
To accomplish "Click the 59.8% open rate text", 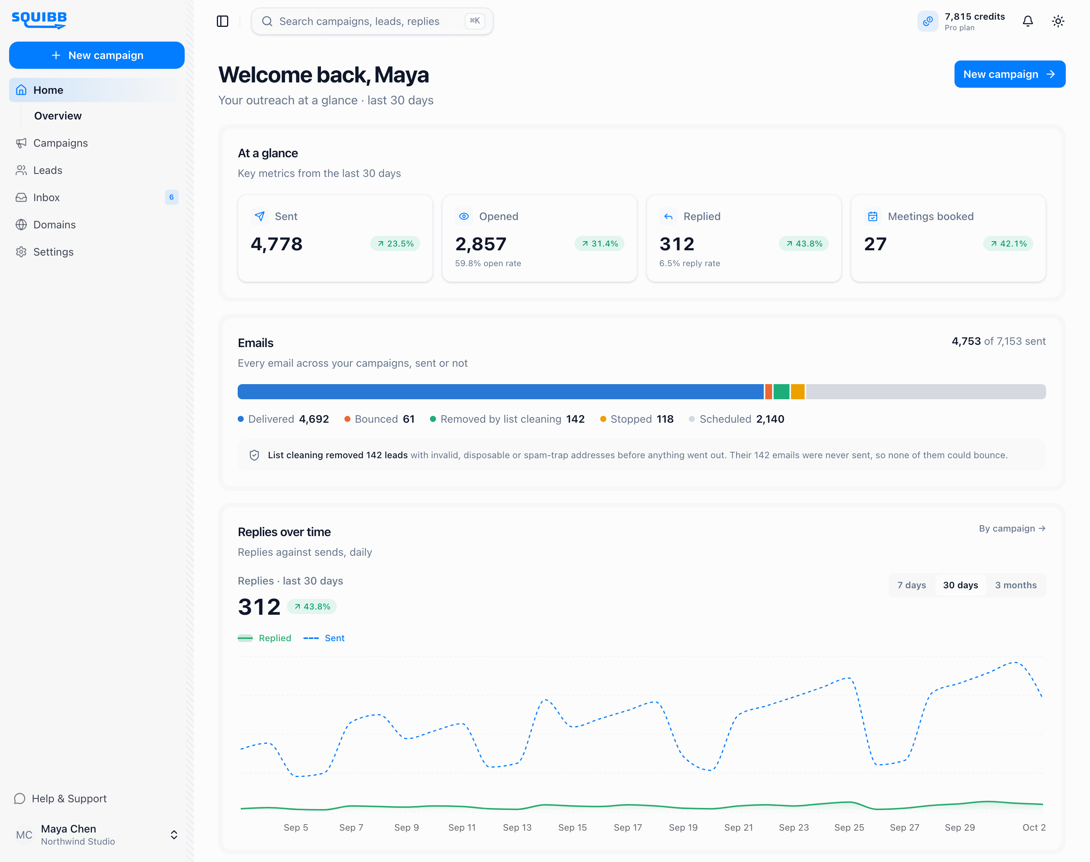I will coord(487,264).
